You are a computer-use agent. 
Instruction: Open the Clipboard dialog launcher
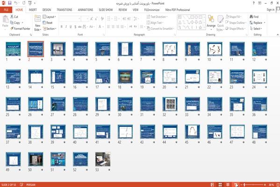point(31,35)
